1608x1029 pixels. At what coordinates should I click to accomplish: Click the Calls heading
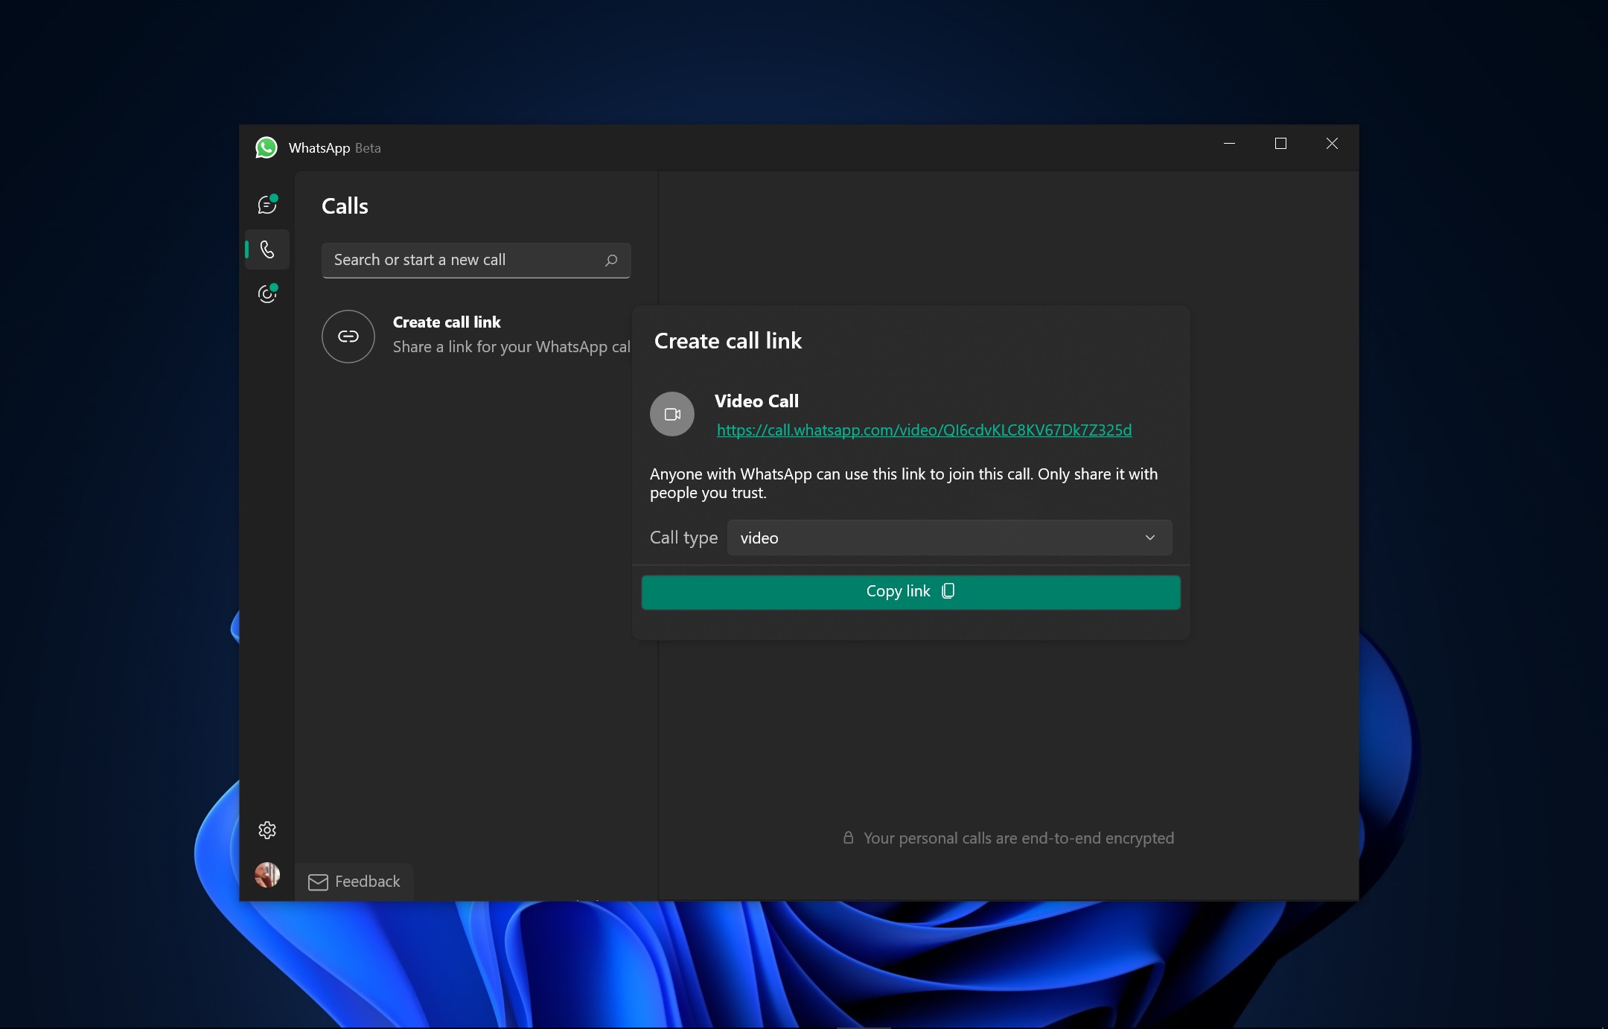coord(345,206)
